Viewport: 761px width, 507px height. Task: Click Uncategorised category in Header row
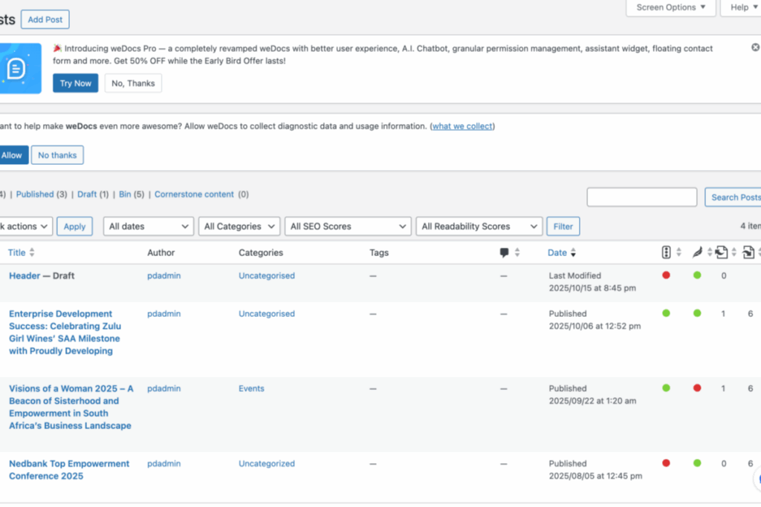[267, 275]
